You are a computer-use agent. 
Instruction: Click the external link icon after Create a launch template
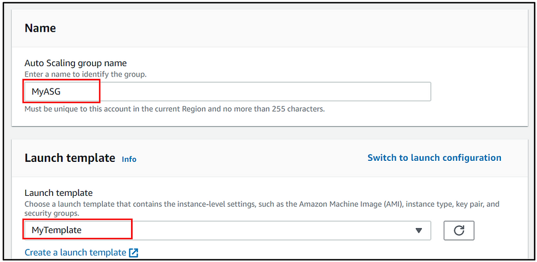tap(134, 253)
